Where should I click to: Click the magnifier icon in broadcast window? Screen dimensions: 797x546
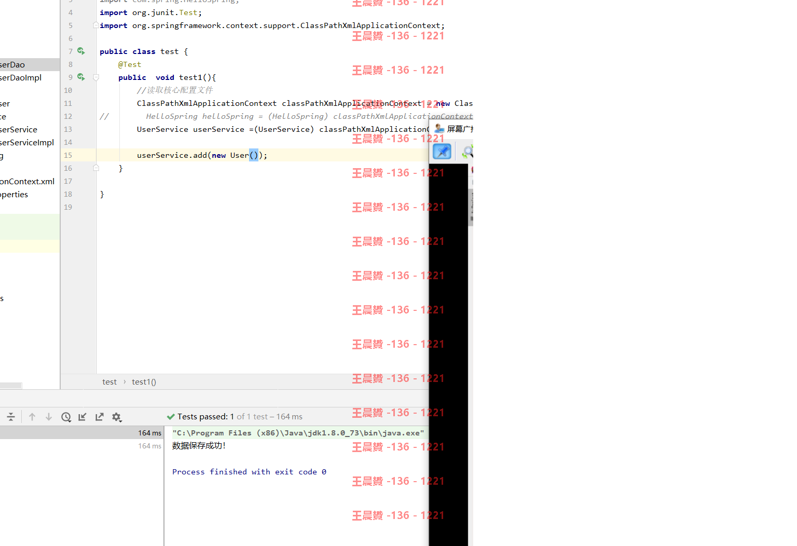[x=467, y=152]
